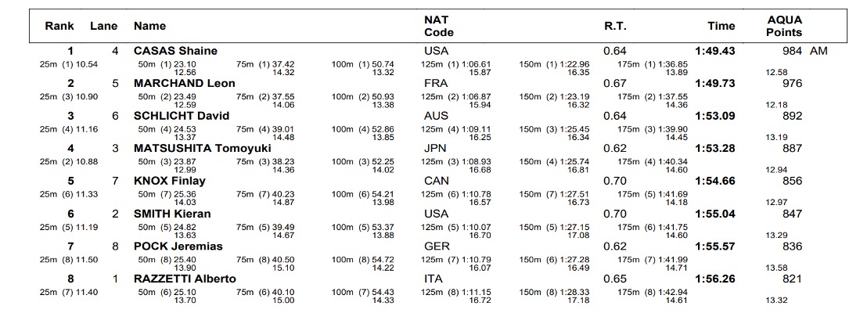The height and width of the screenshot is (324, 867).
Task: Click the NAT Code column header
Action: click(438, 26)
